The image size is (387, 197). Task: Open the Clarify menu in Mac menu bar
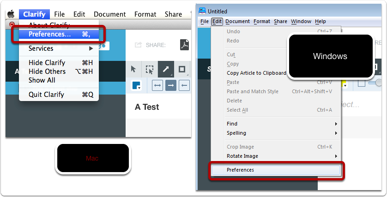click(x=34, y=14)
